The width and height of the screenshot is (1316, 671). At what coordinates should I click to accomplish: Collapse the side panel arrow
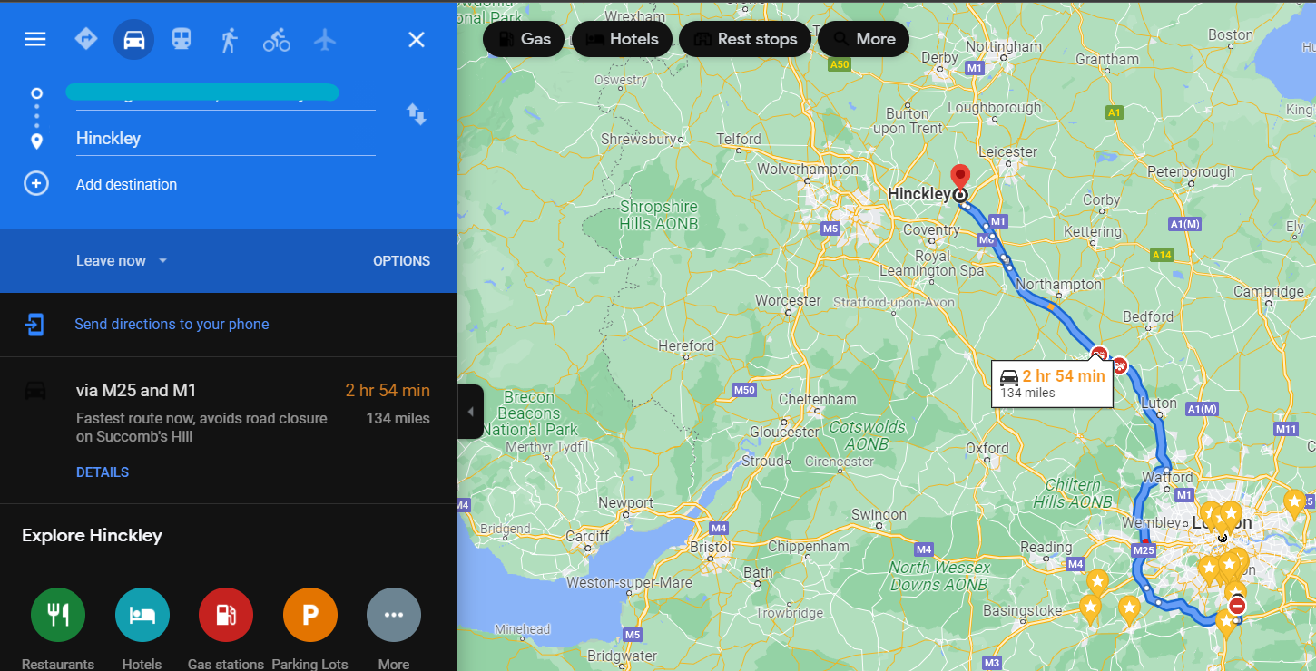pyautogui.click(x=470, y=412)
